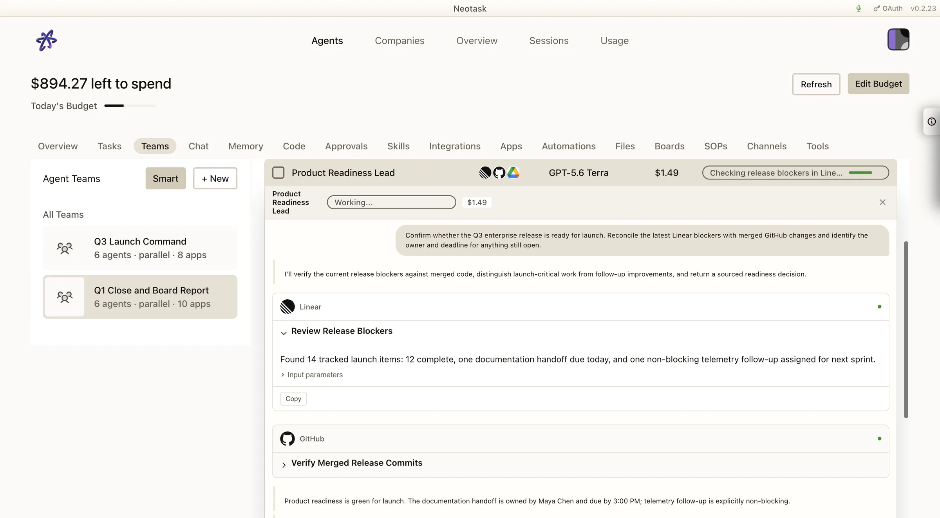Switch to the Companies top tab
The image size is (940, 518).
pos(399,40)
